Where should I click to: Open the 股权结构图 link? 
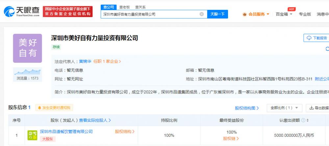pyautogui.click(x=247, y=108)
